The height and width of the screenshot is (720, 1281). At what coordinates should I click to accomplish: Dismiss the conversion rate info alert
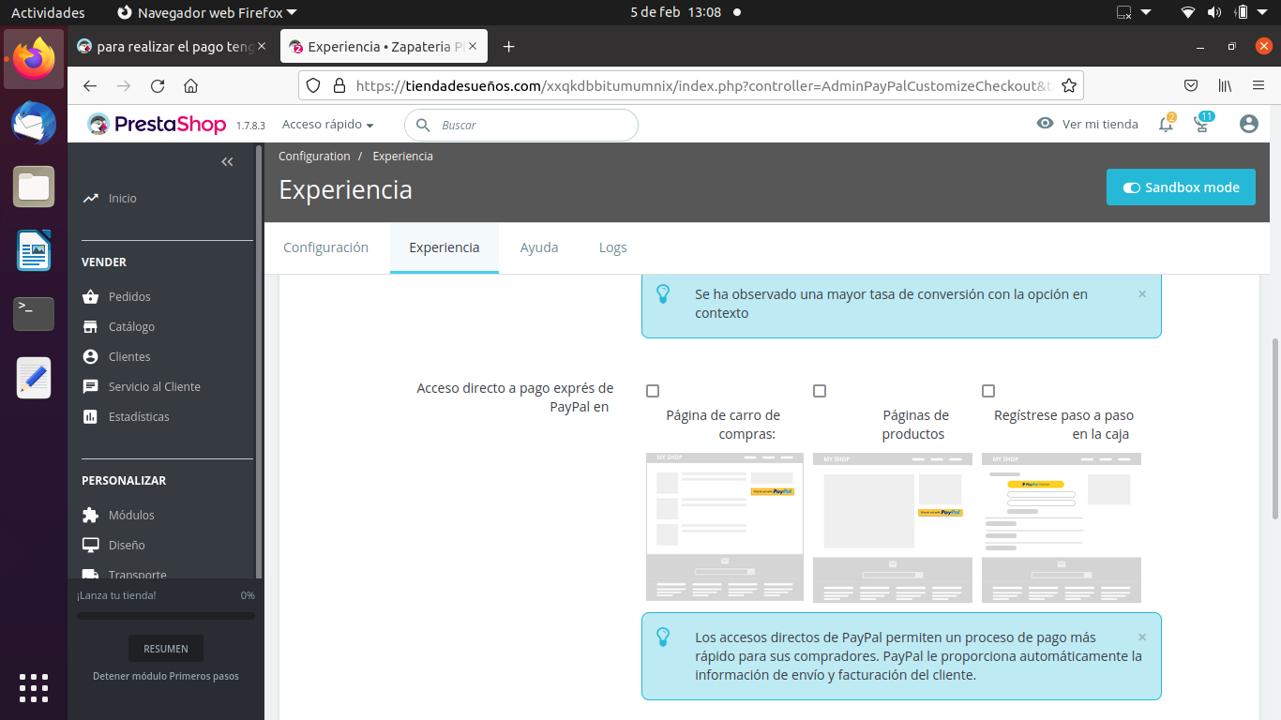(1142, 293)
